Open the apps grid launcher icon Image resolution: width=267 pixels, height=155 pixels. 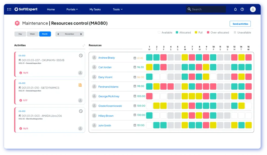9,9
